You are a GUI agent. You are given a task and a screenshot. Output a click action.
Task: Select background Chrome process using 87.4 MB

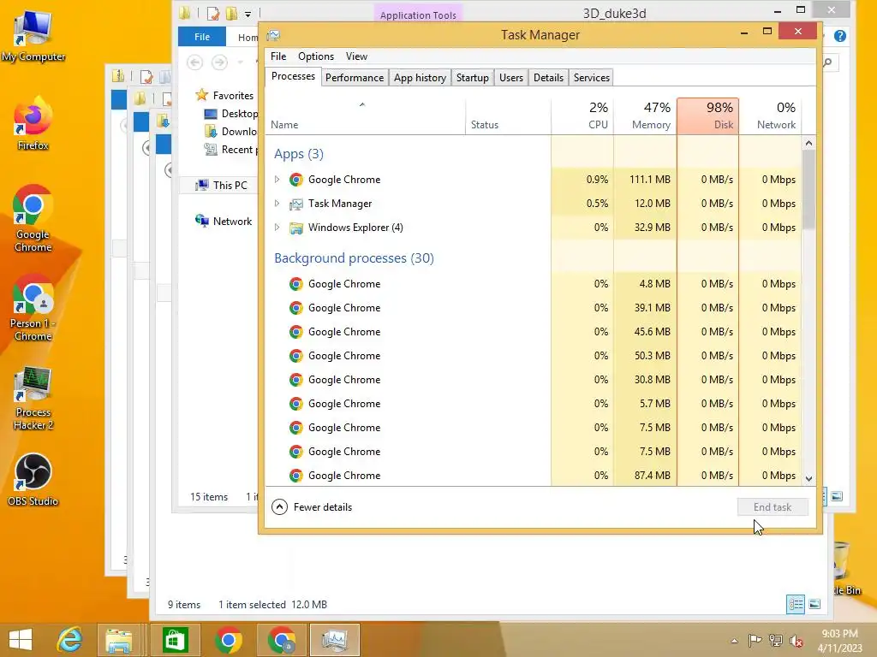(534, 476)
